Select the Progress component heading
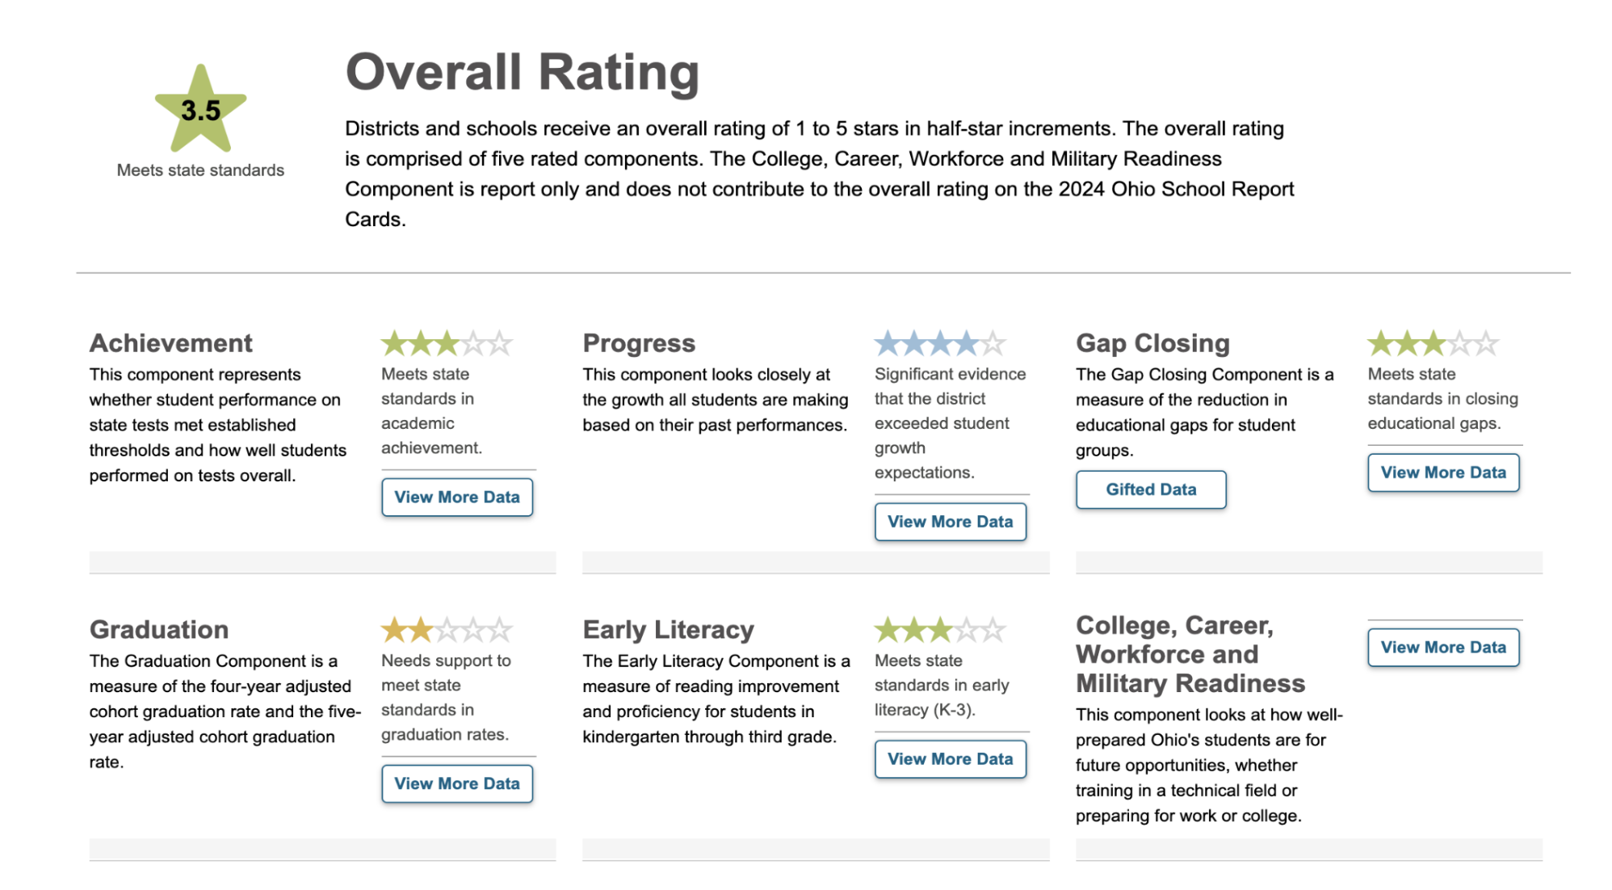Viewport: 1612px width, 890px height. [639, 343]
